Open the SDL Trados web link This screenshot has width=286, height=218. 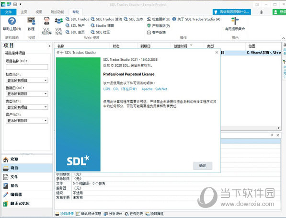point(77,19)
